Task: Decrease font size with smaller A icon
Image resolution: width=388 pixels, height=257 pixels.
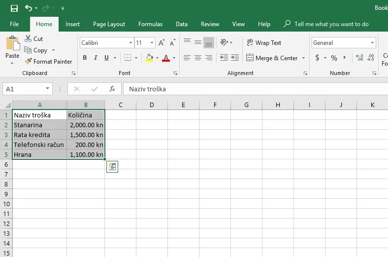Action: point(173,42)
